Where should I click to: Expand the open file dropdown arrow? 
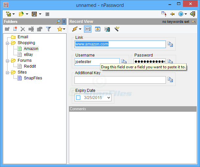click(27, 14)
